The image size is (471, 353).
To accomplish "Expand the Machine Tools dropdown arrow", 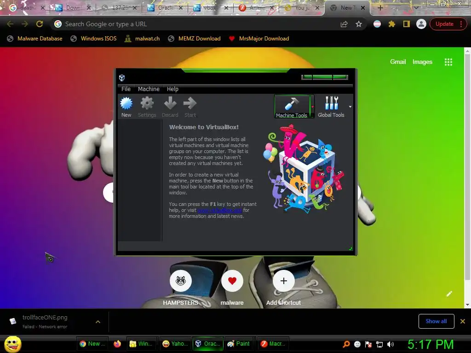I will pyautogui.click(x=312, y=107).
